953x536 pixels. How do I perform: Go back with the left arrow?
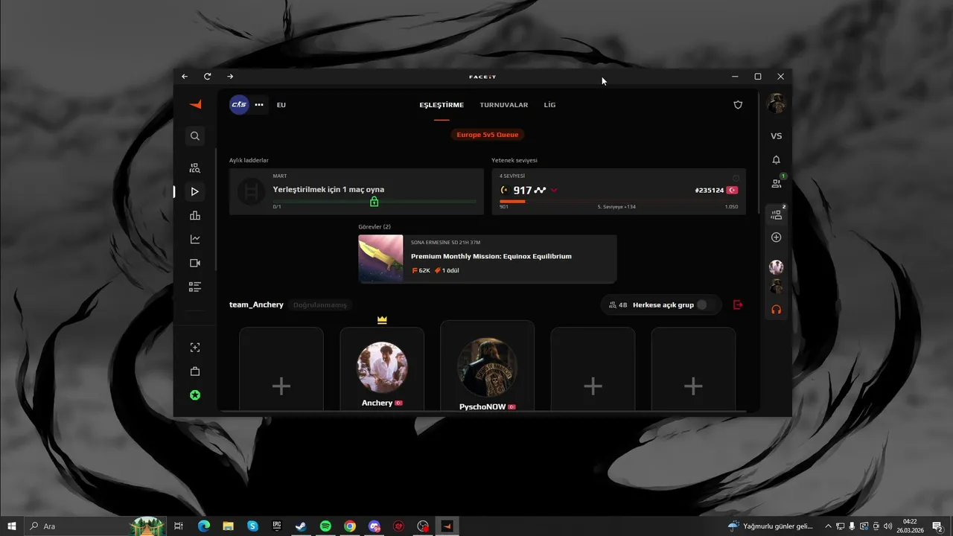(185, 77)
